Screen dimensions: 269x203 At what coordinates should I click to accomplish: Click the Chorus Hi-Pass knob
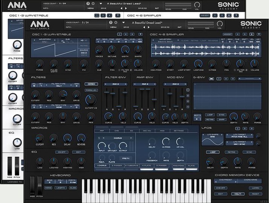pos(166,142)
